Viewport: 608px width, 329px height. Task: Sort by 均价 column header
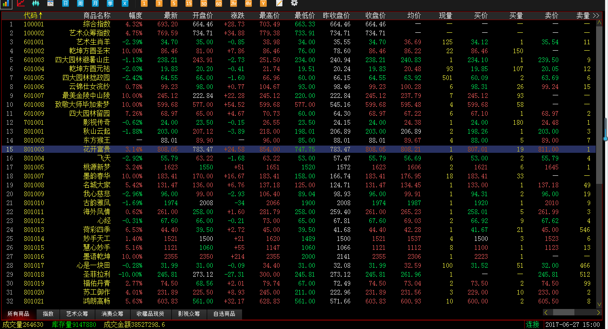(414, 15)
